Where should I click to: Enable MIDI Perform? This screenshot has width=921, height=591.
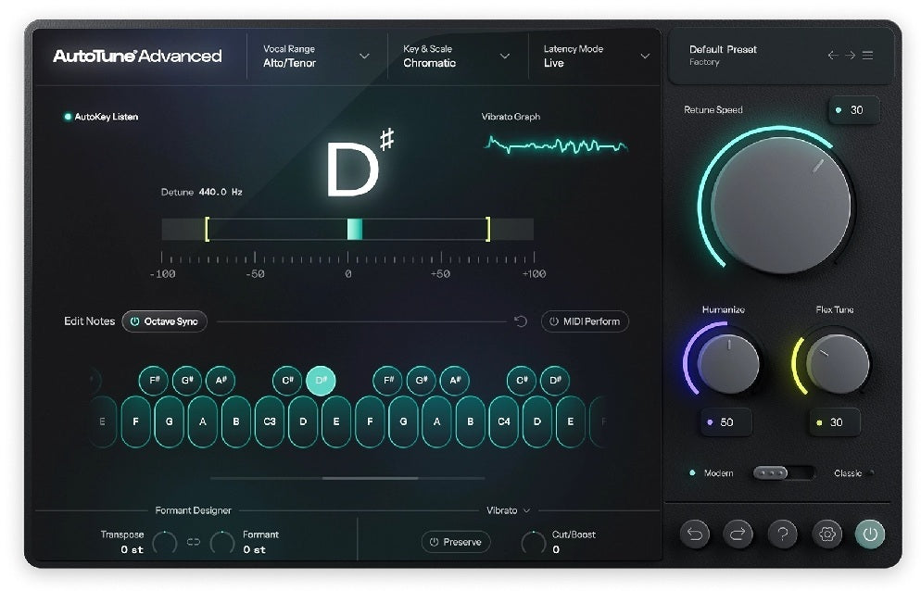click(585, 321)
